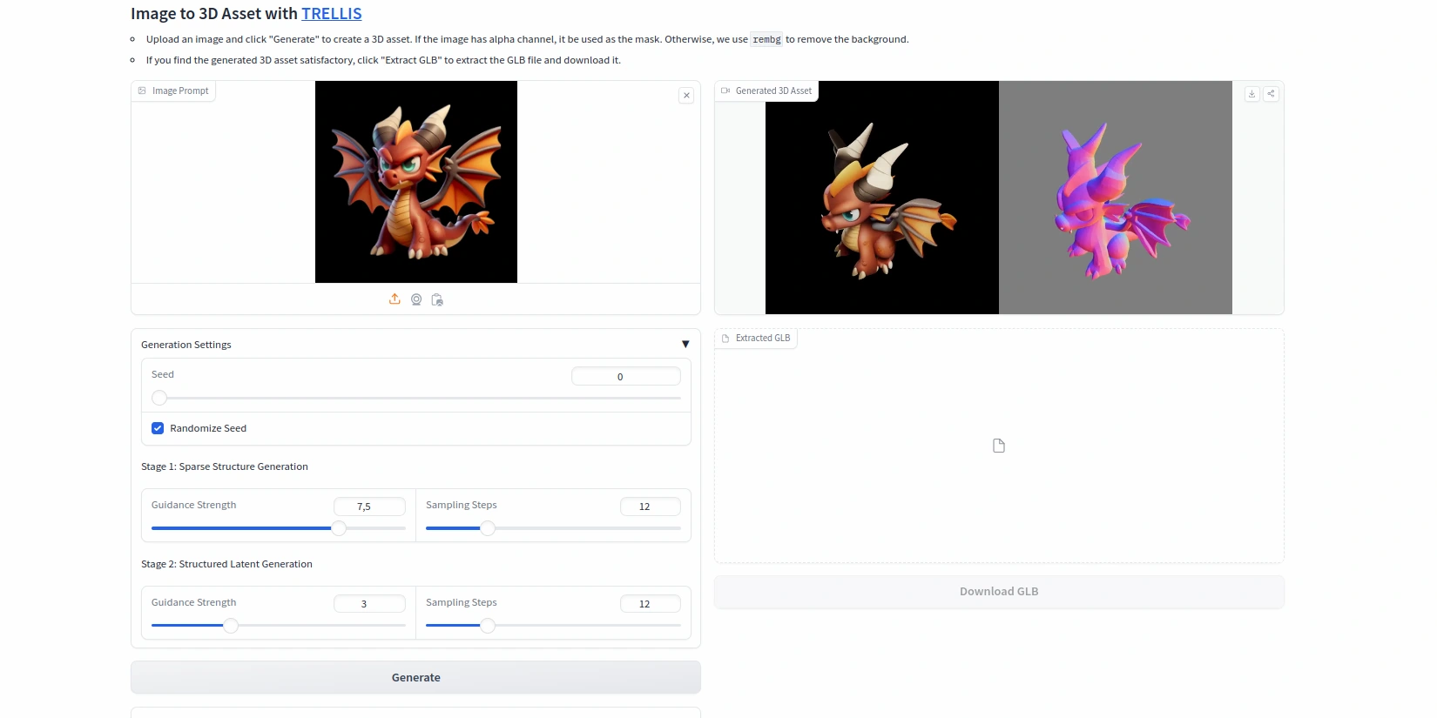1437x718 pixels.
Task: Click the Seed number input field
Action: [625, 377]
